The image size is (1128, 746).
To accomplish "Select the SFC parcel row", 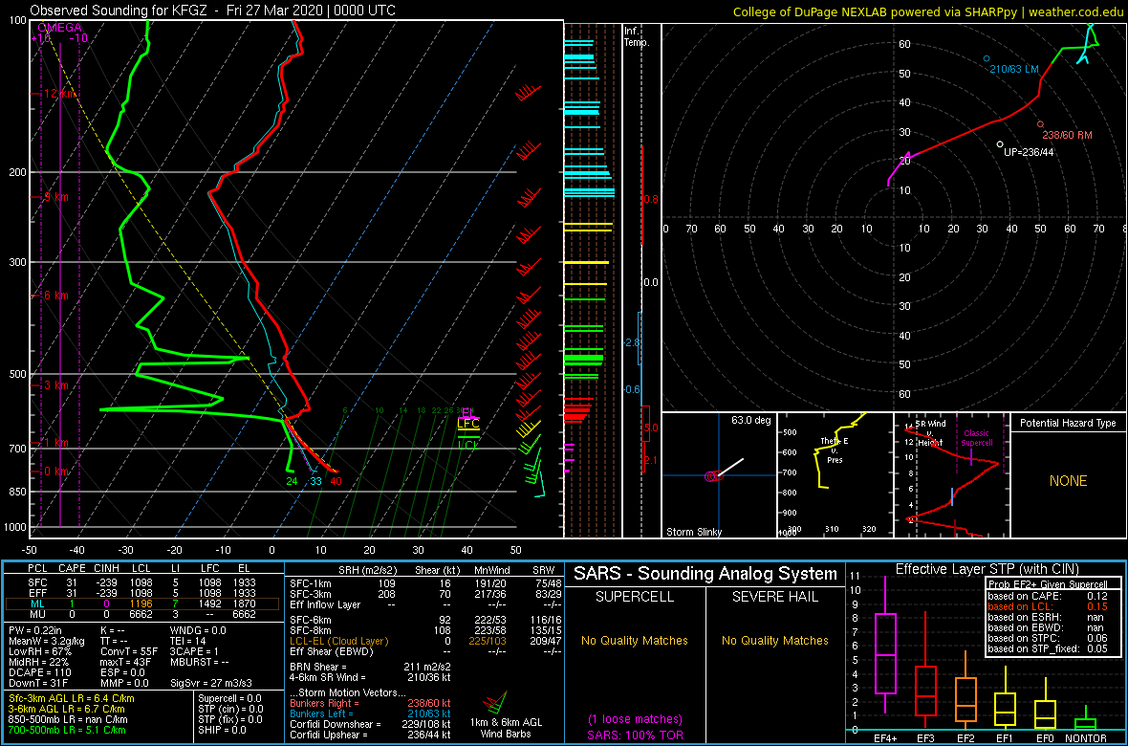I will tap(142, 581).
